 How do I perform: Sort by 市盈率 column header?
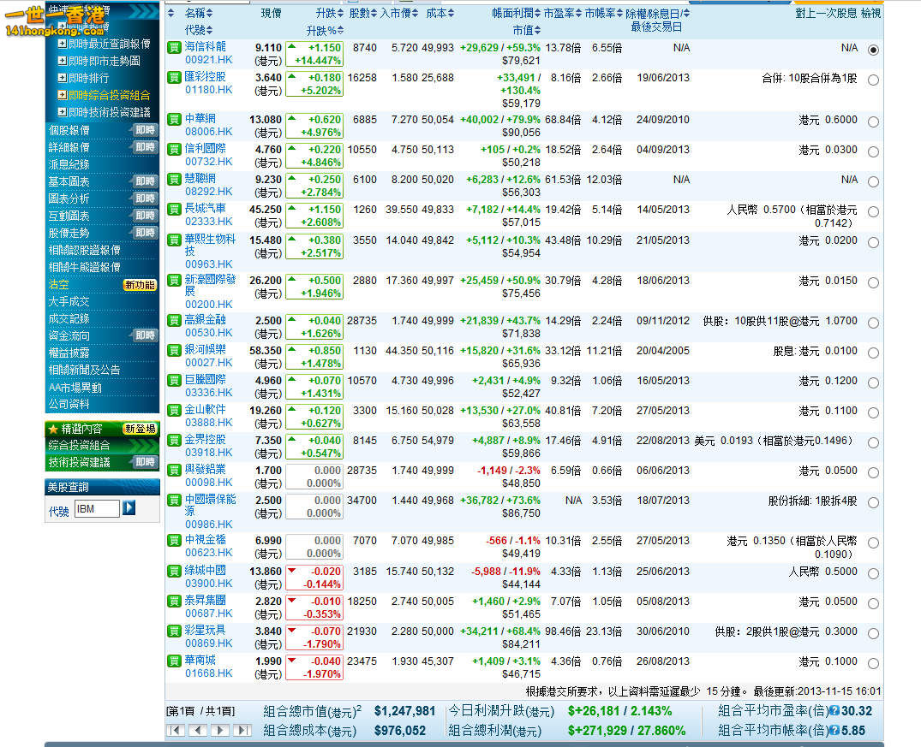[x=563, y=13]
